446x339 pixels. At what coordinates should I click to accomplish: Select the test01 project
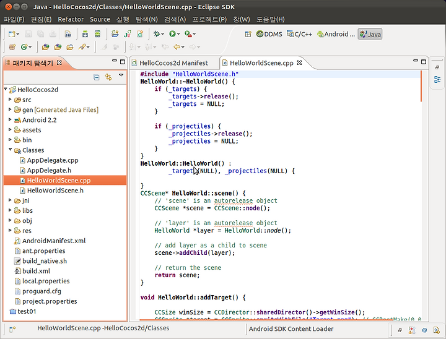pos(27,311)
